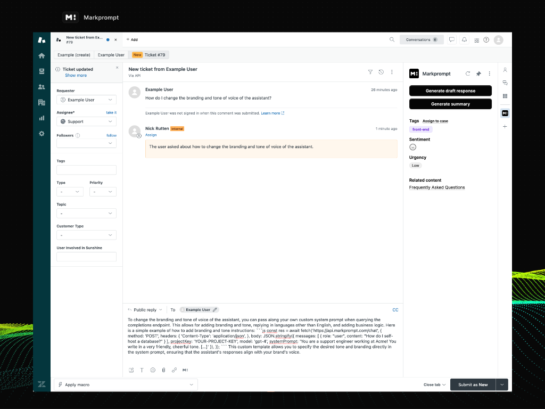545x409 pixels.
Task: Open the search magnifier in the top bar
Action: tap(392, 39)
